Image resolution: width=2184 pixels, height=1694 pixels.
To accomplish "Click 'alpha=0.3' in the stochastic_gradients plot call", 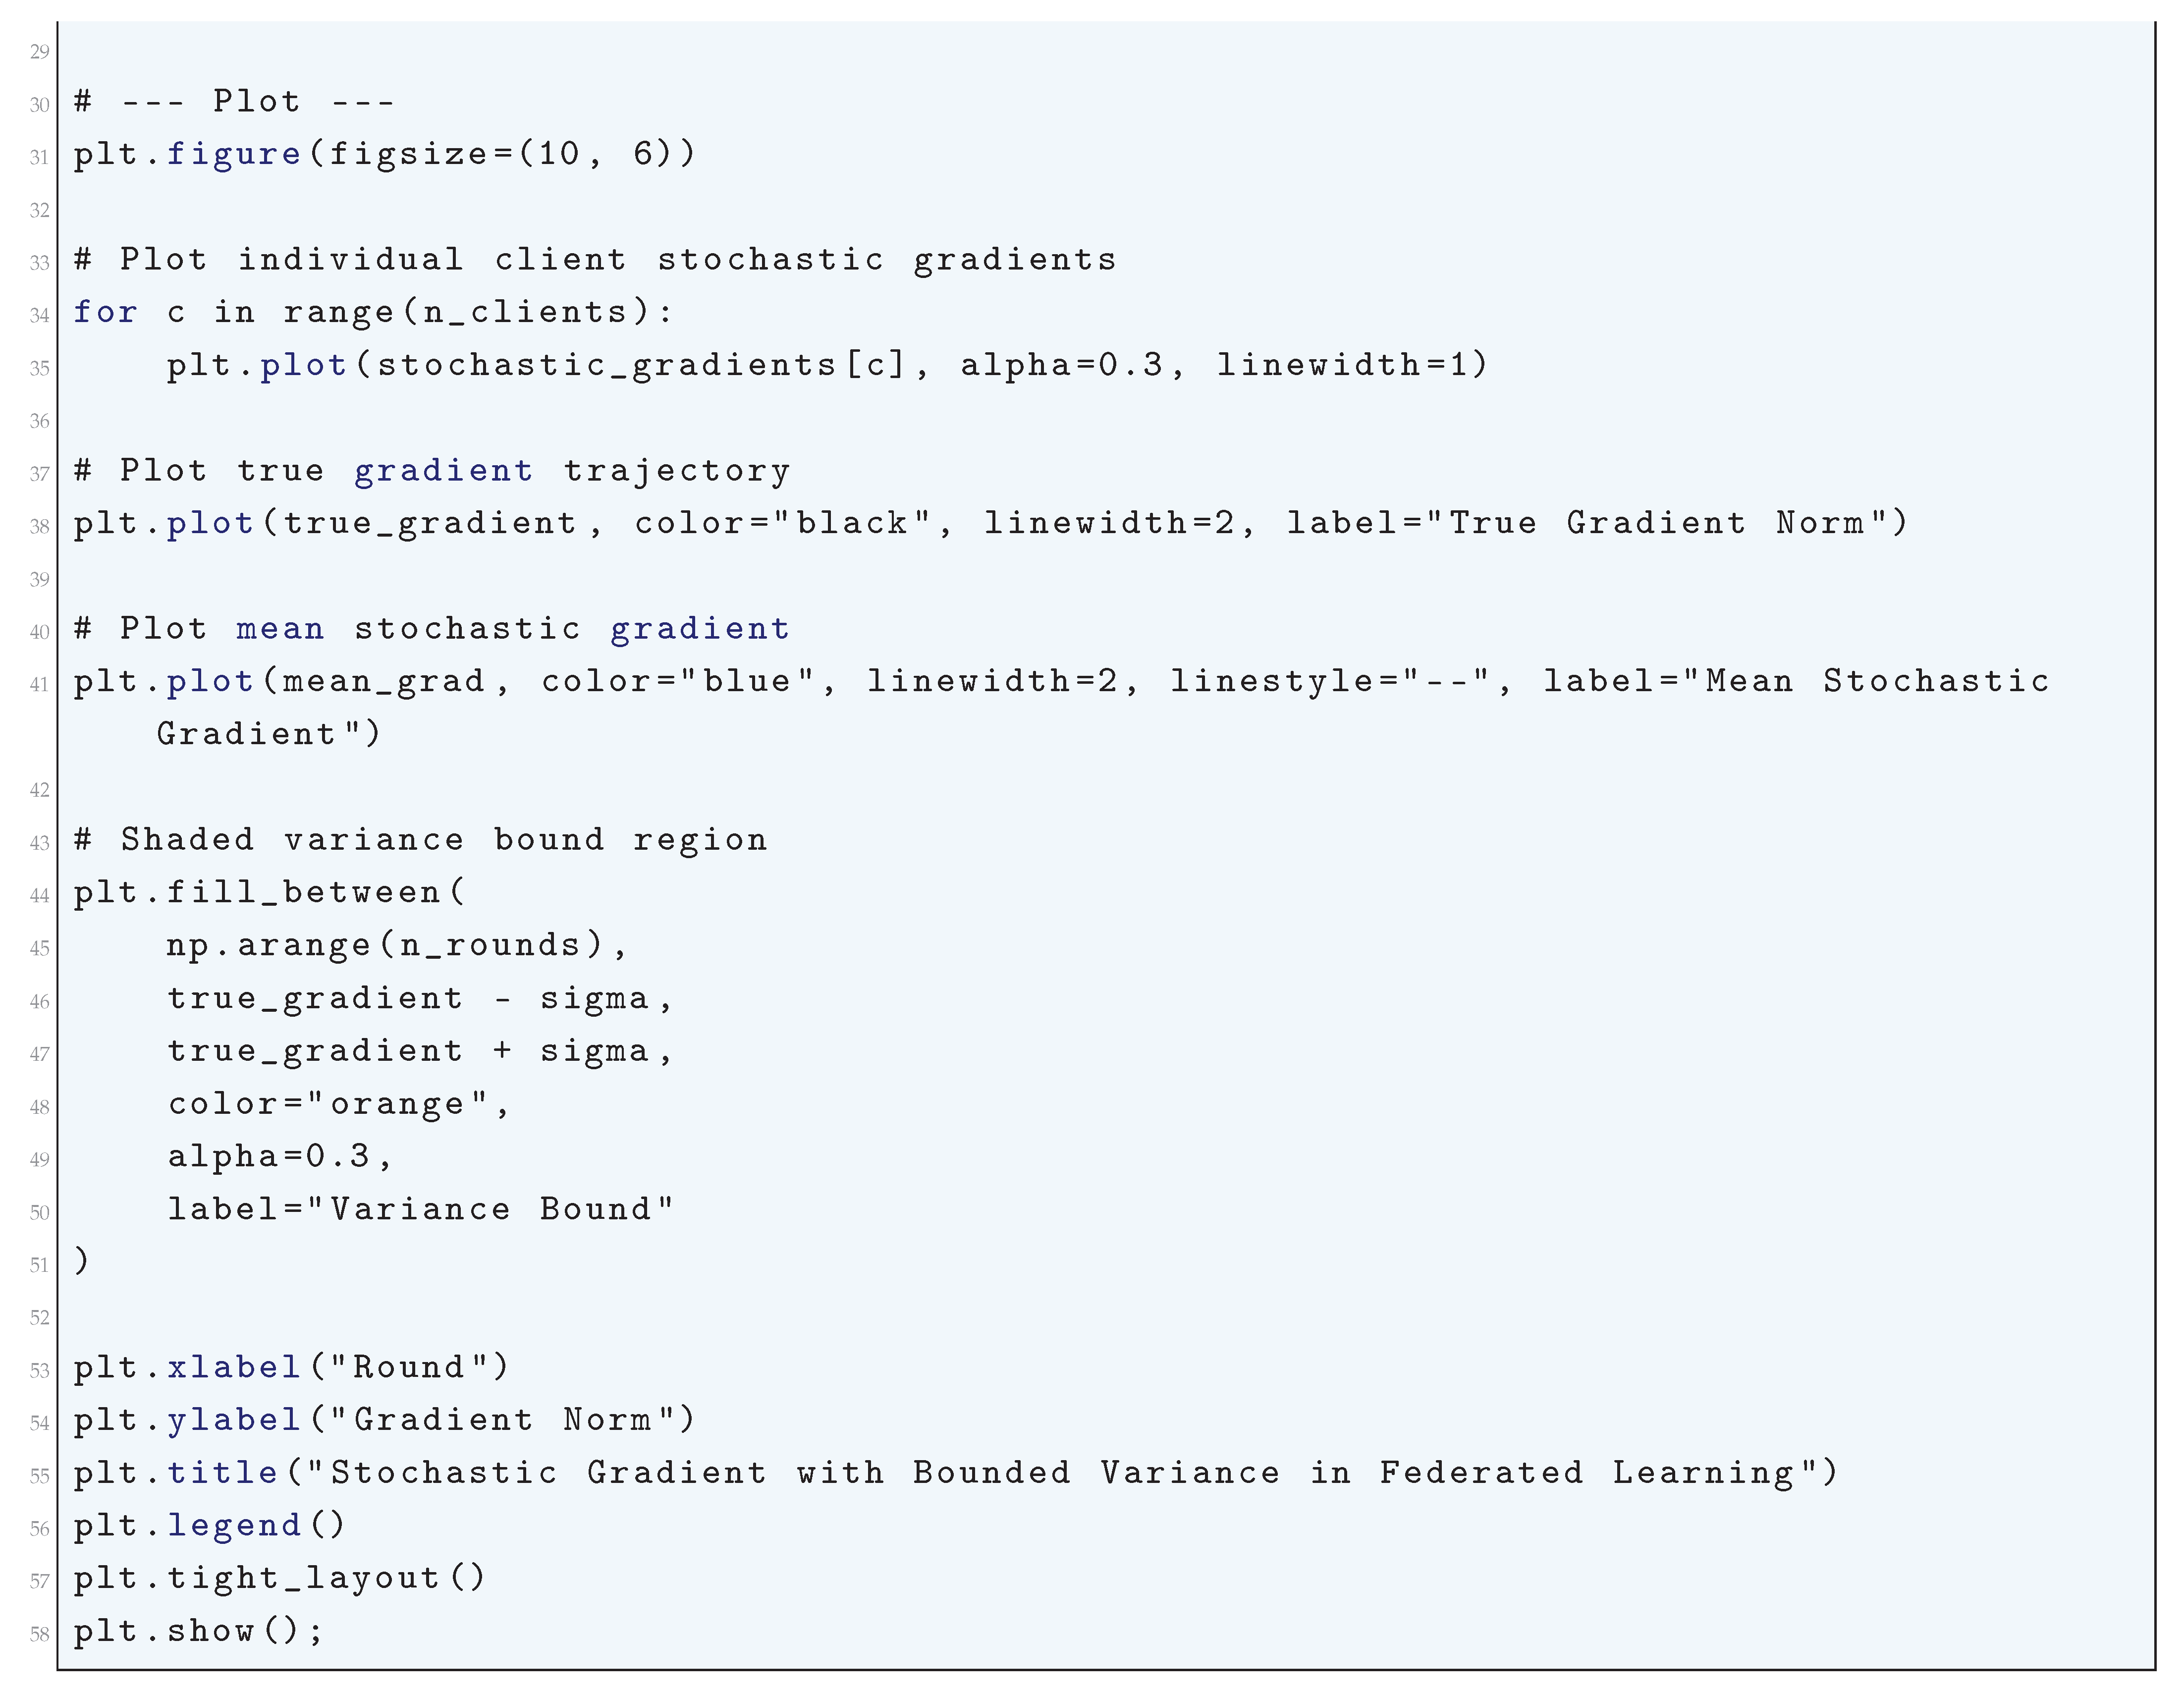I will [x=1061, y=365].
